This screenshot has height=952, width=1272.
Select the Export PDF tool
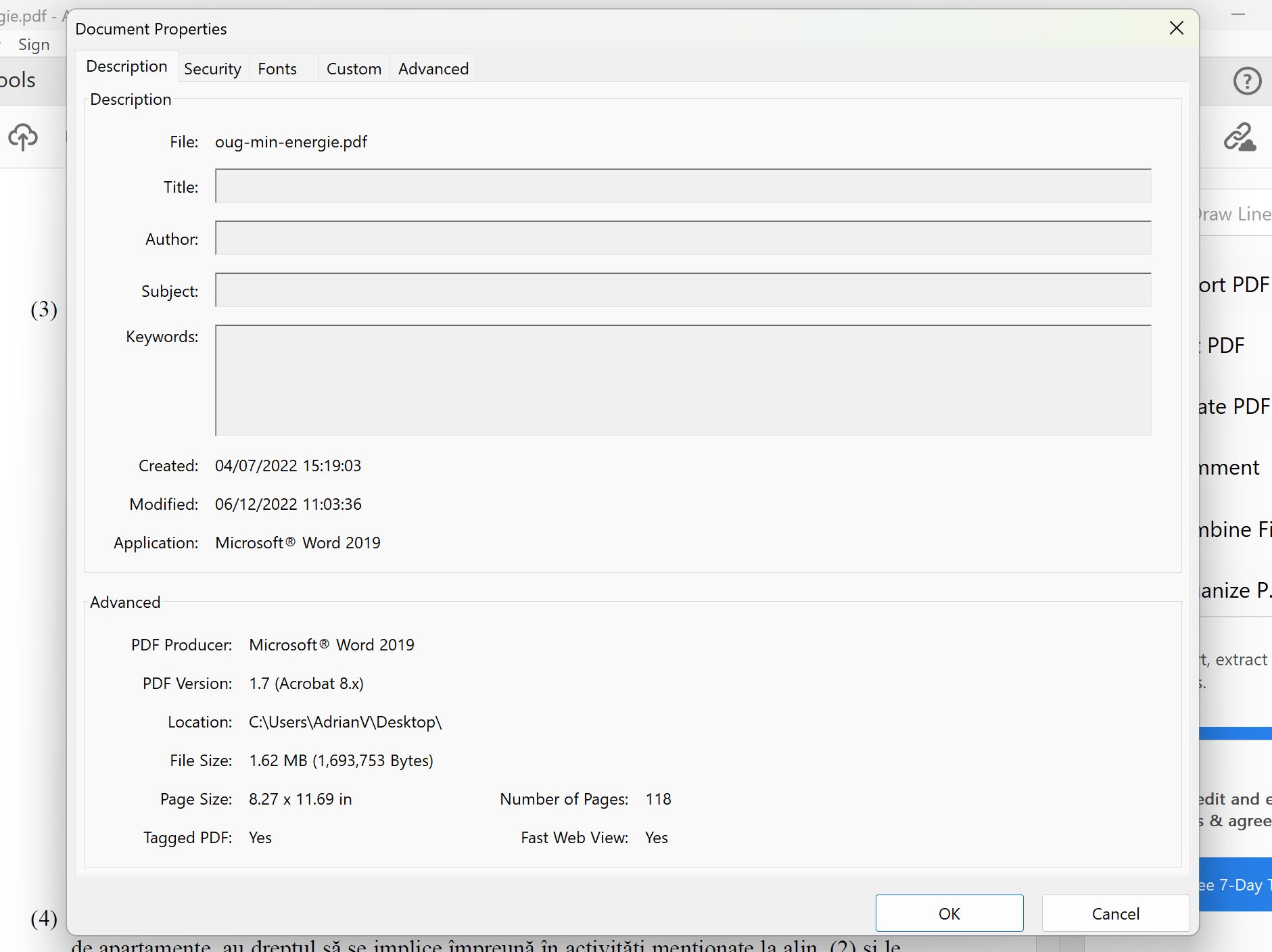pos(1234,285)
